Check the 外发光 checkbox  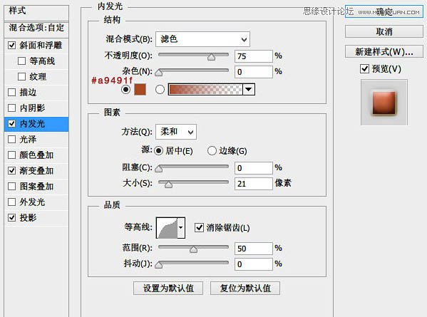[x=11, y=202]
